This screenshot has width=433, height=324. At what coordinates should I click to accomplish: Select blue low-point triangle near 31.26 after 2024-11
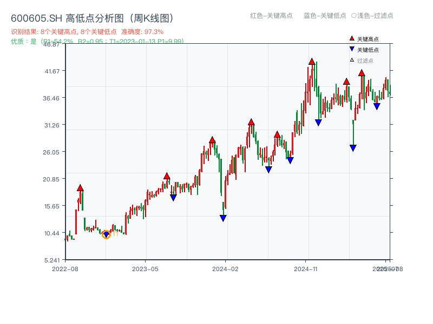[x=318, y=123]
